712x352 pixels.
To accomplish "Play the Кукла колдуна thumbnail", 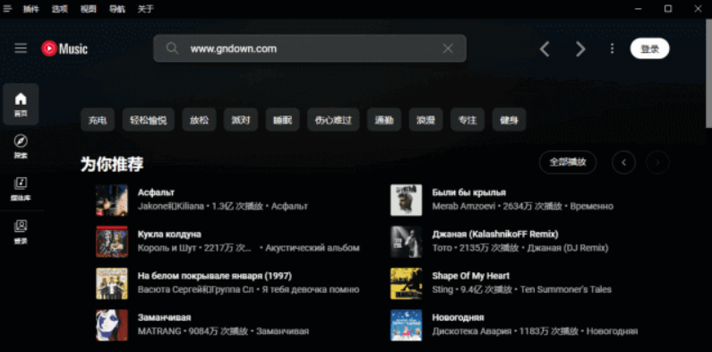I will [x=112, y=242].
